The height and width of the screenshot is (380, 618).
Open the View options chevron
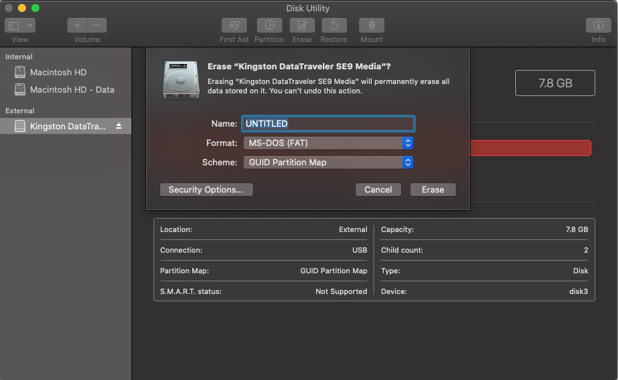tap(29, 25)
